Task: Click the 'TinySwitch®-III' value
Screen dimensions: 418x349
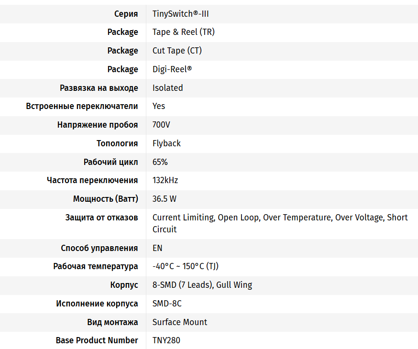Action: (x=180, y=14)
